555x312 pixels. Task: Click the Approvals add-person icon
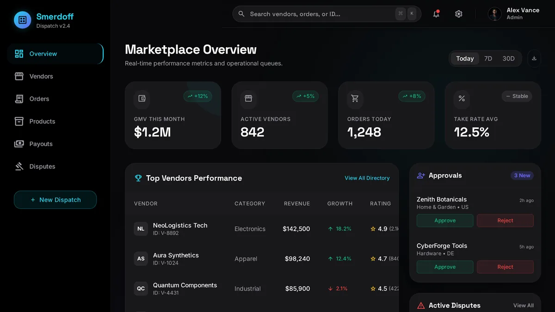421,176
